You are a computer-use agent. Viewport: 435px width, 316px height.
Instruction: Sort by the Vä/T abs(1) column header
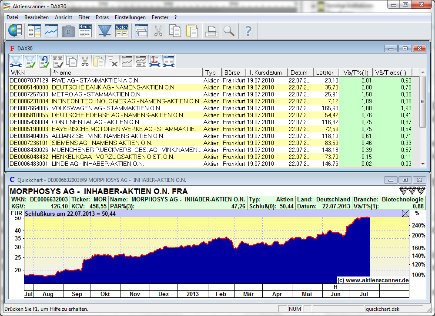[x=392, y=72]
